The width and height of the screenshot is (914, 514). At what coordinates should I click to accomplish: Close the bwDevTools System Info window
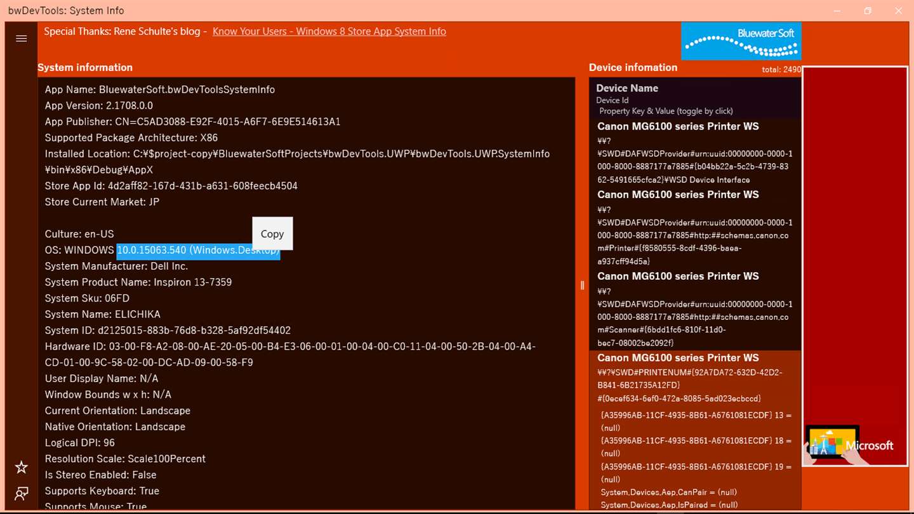point(898,11)
